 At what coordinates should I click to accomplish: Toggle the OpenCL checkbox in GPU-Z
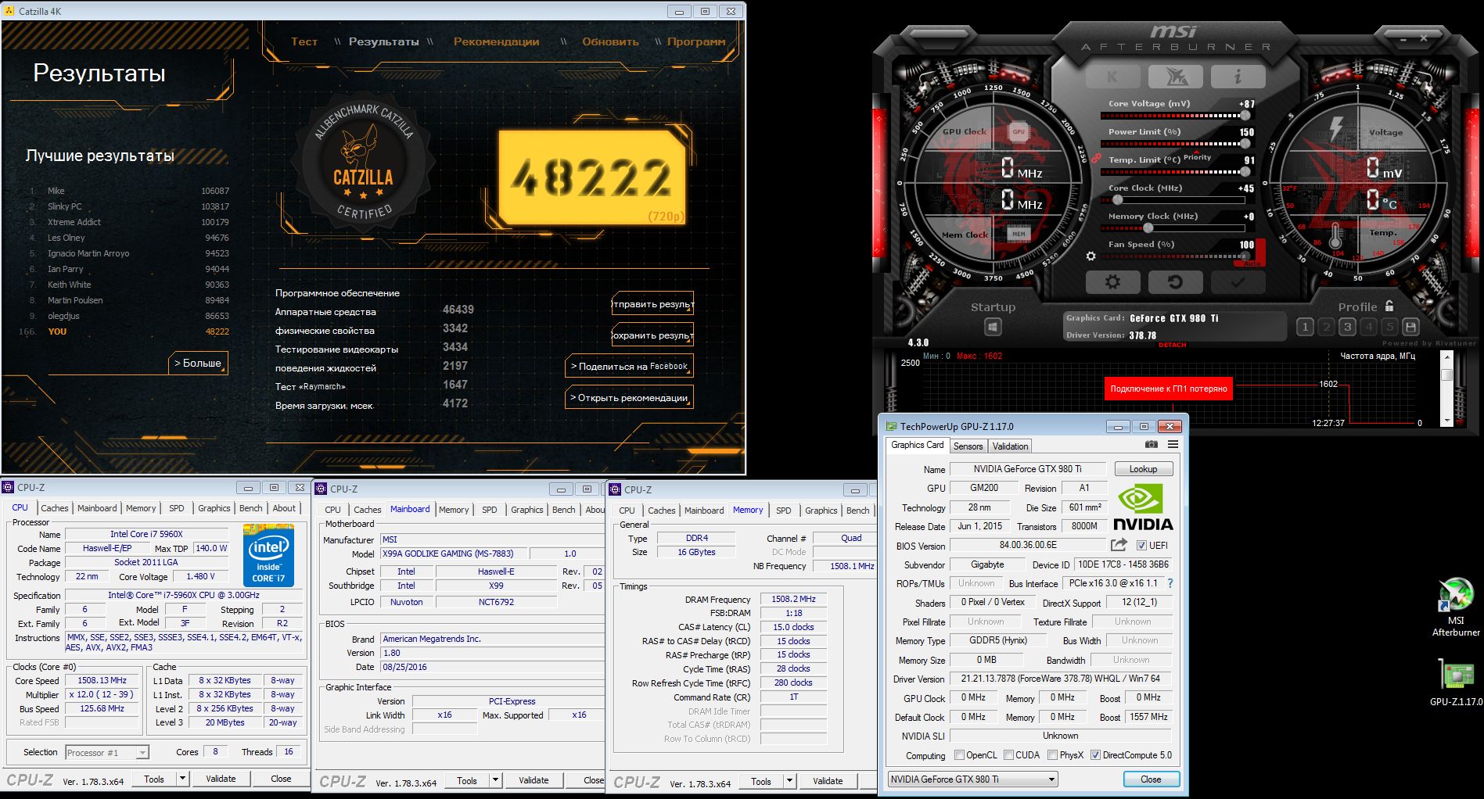pyautogui.click(x=959, y=755)
